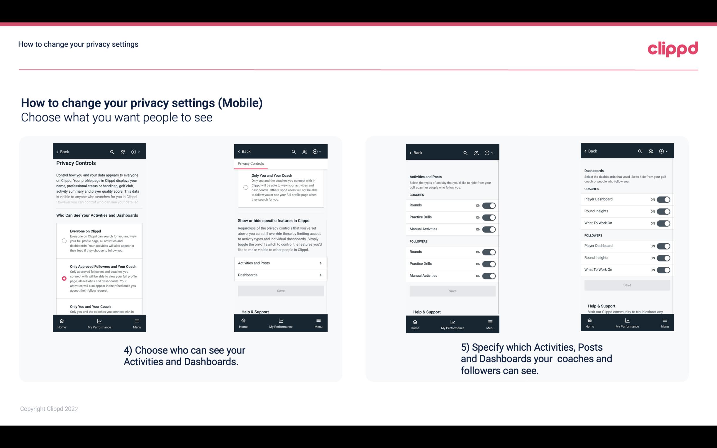Click Save button on Dashboards screen

627,285
